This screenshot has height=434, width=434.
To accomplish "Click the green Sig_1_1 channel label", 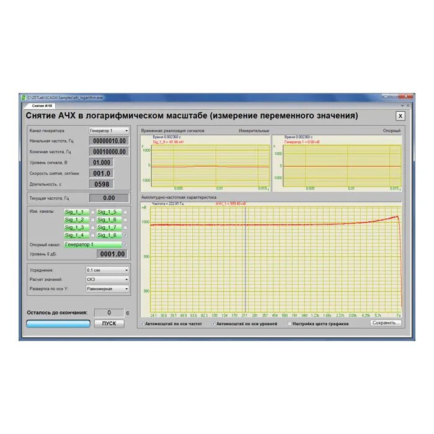I will (x=76, y=212).
